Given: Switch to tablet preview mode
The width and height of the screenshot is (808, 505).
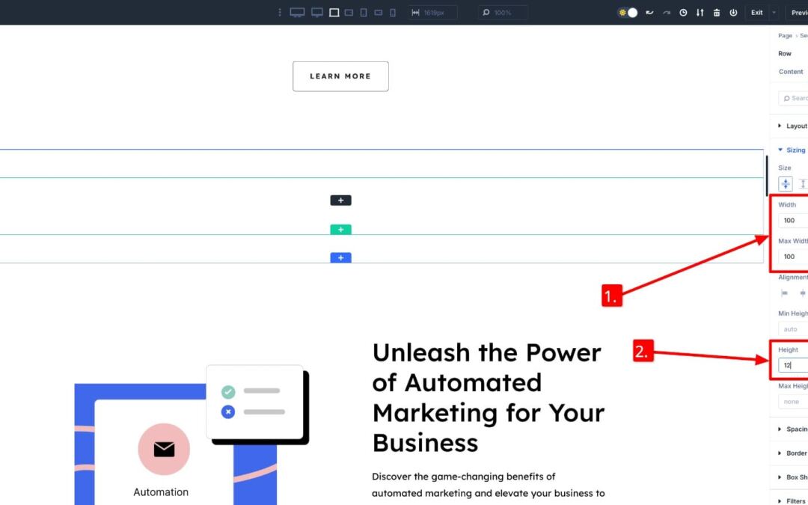Looking at the screenshot, I should click(x=364, y=12).
